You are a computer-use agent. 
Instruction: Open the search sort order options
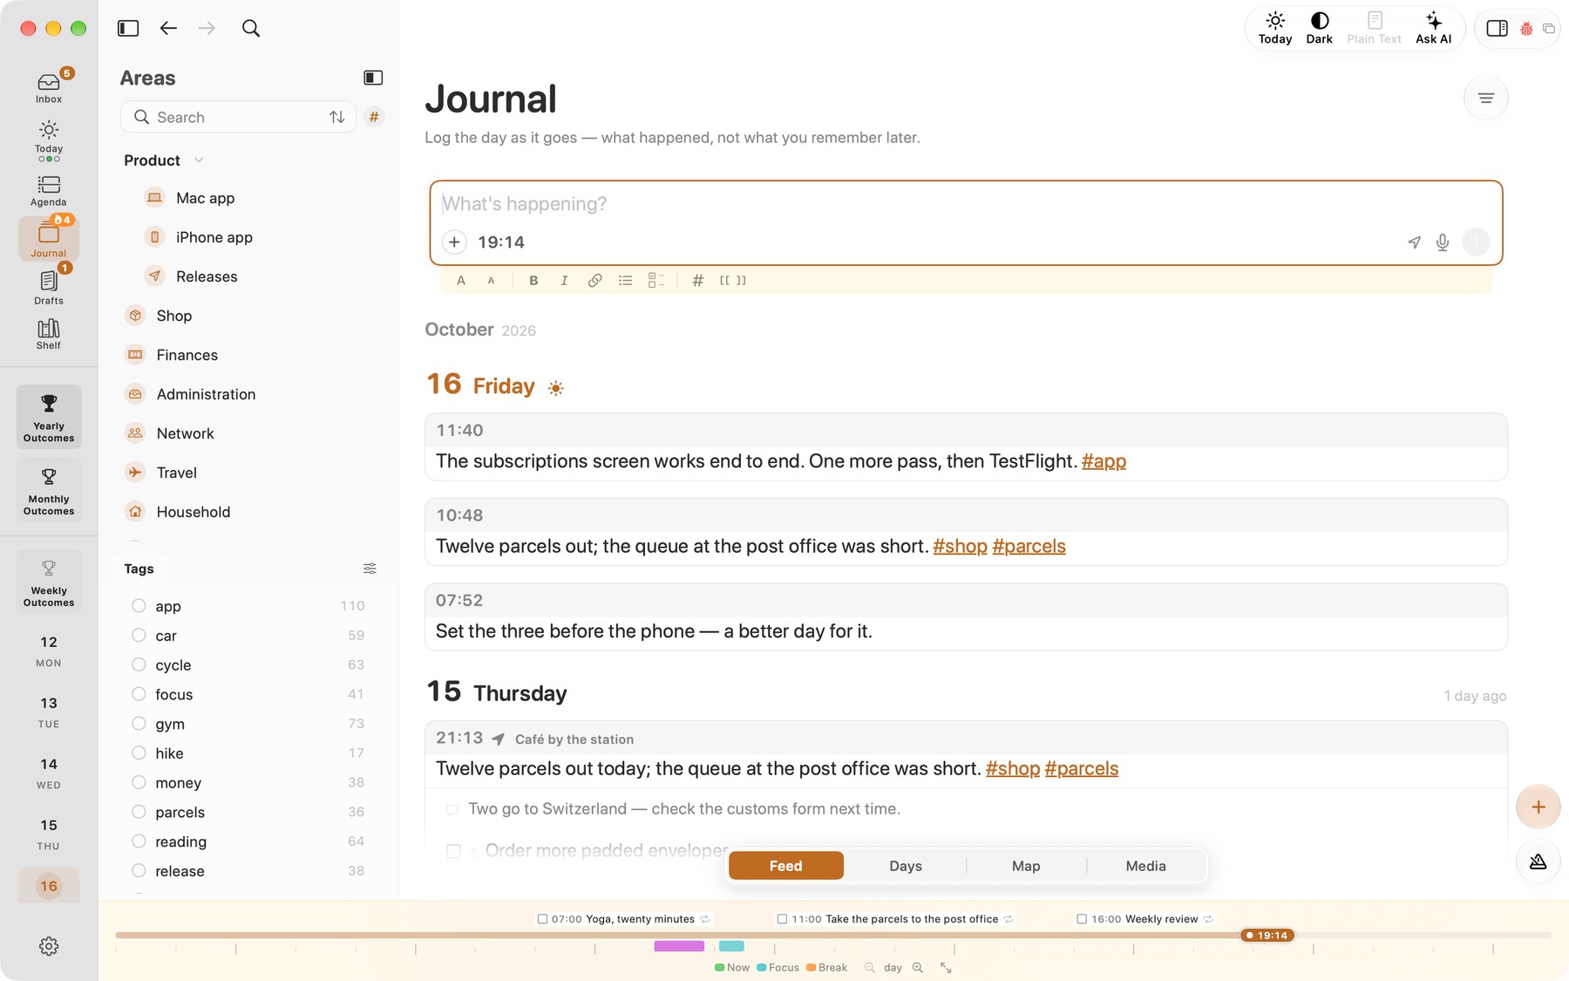click(336, 117)
